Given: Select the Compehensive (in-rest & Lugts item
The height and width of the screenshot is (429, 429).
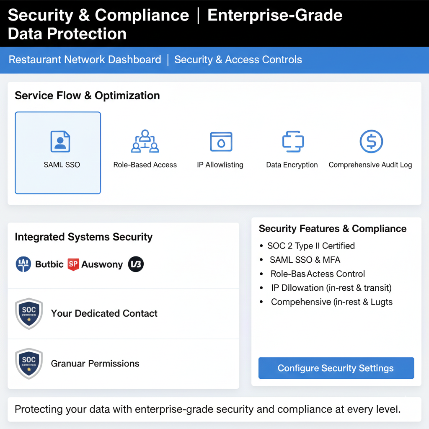Looking at the screenshot, I should point(332,302).
